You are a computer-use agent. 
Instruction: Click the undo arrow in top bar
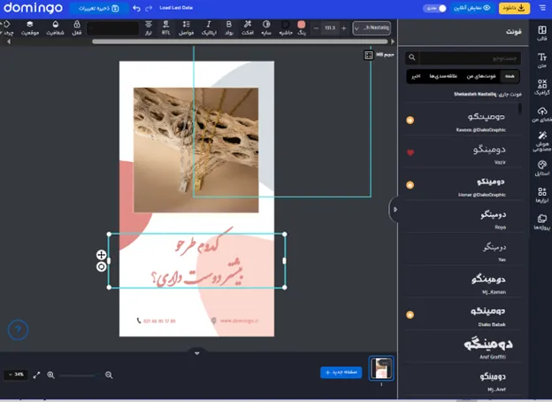[x=136, y=8]
